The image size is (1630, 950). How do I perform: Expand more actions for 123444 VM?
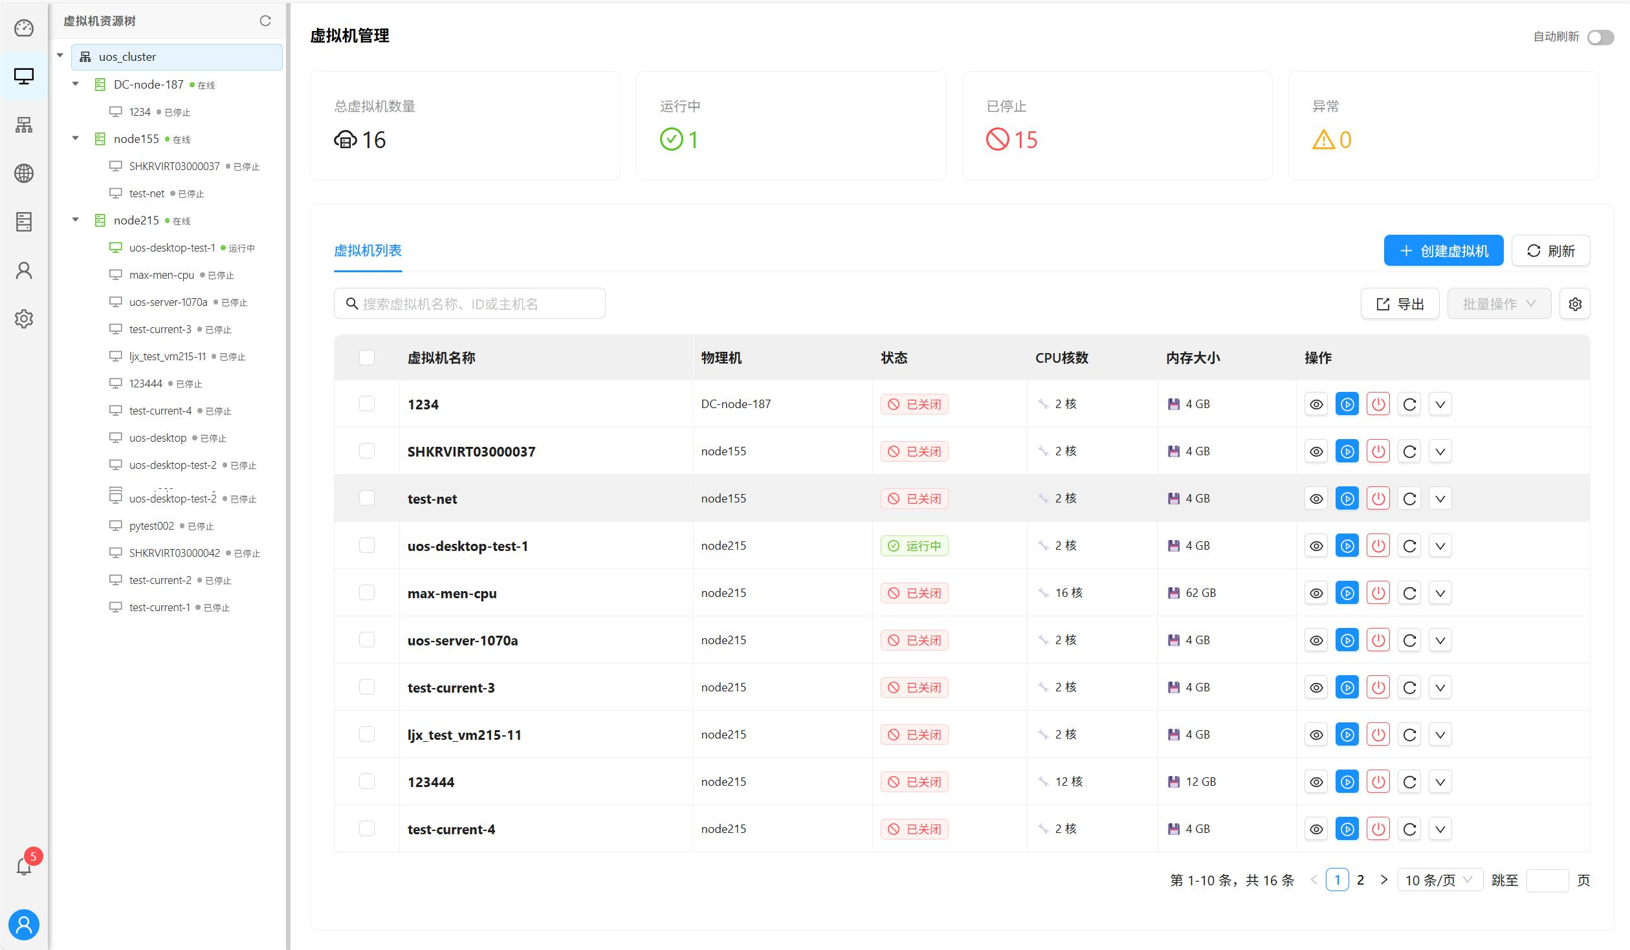(1440, 782)
